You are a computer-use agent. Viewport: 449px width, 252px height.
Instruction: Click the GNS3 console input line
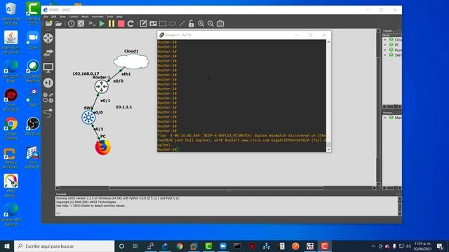point(227,213)
